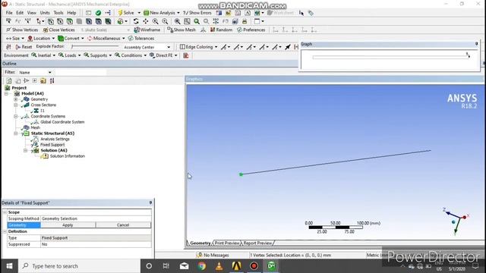This screenshot has height=273, width=486.
Task: Open the Viewports layout icon
Action: (x=257, y=21)
